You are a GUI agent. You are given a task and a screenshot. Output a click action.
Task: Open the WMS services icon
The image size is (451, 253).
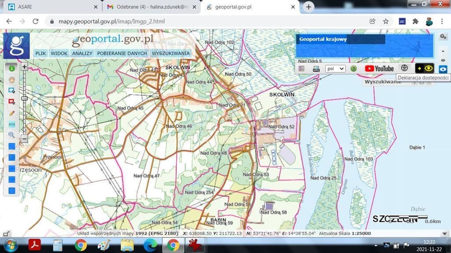pos(316,69)
